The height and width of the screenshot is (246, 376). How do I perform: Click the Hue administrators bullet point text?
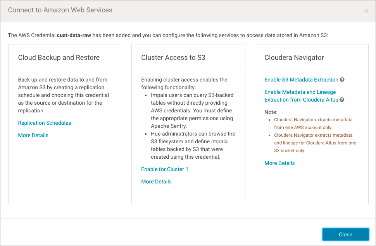(x=193, y=145)
